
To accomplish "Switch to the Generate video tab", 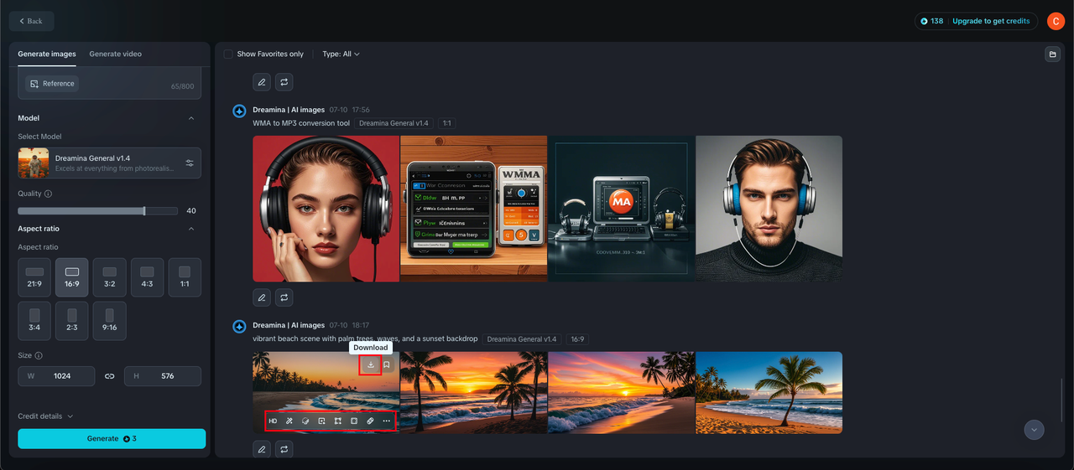I will 116,54.
